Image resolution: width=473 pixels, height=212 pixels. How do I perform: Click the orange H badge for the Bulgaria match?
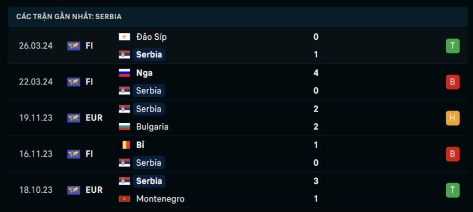pyautogui.click(x=453, y=118)
